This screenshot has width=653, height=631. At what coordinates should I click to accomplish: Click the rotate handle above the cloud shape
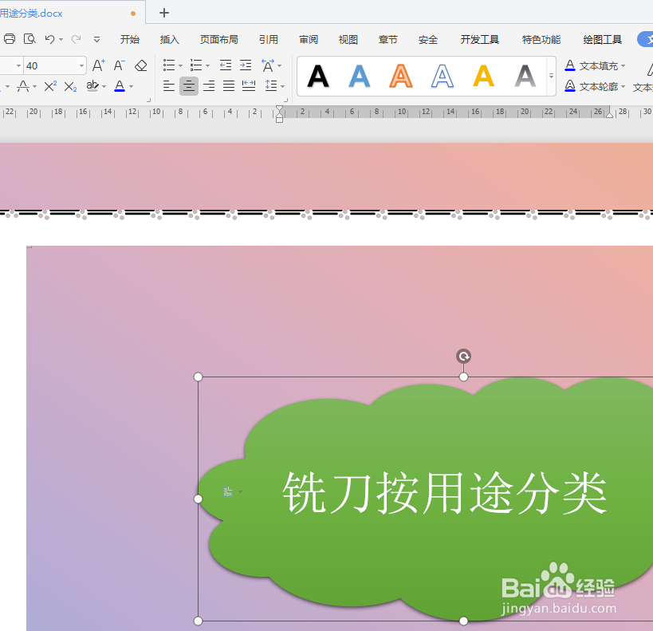tap(463, 357)
